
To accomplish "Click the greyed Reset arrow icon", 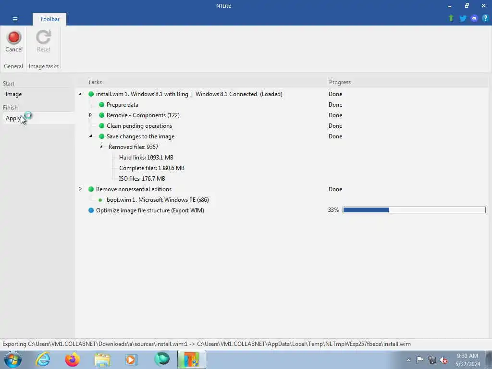I will pyautogui.click(x=43, y=37).
